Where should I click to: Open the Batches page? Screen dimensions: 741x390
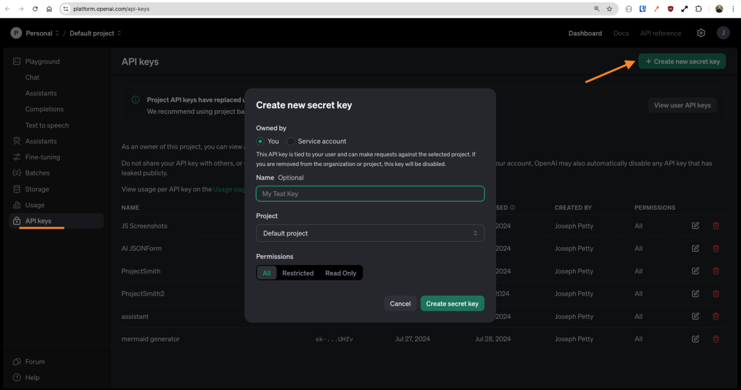[x=36, y=172]
